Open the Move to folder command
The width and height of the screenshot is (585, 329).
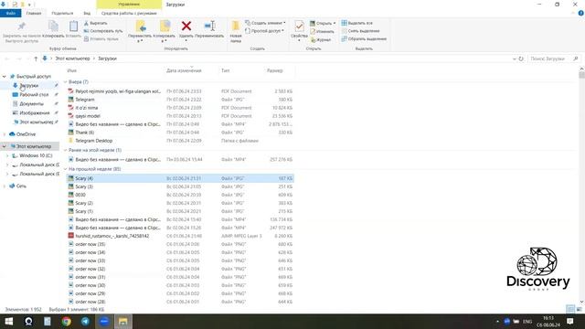[140, 31]
